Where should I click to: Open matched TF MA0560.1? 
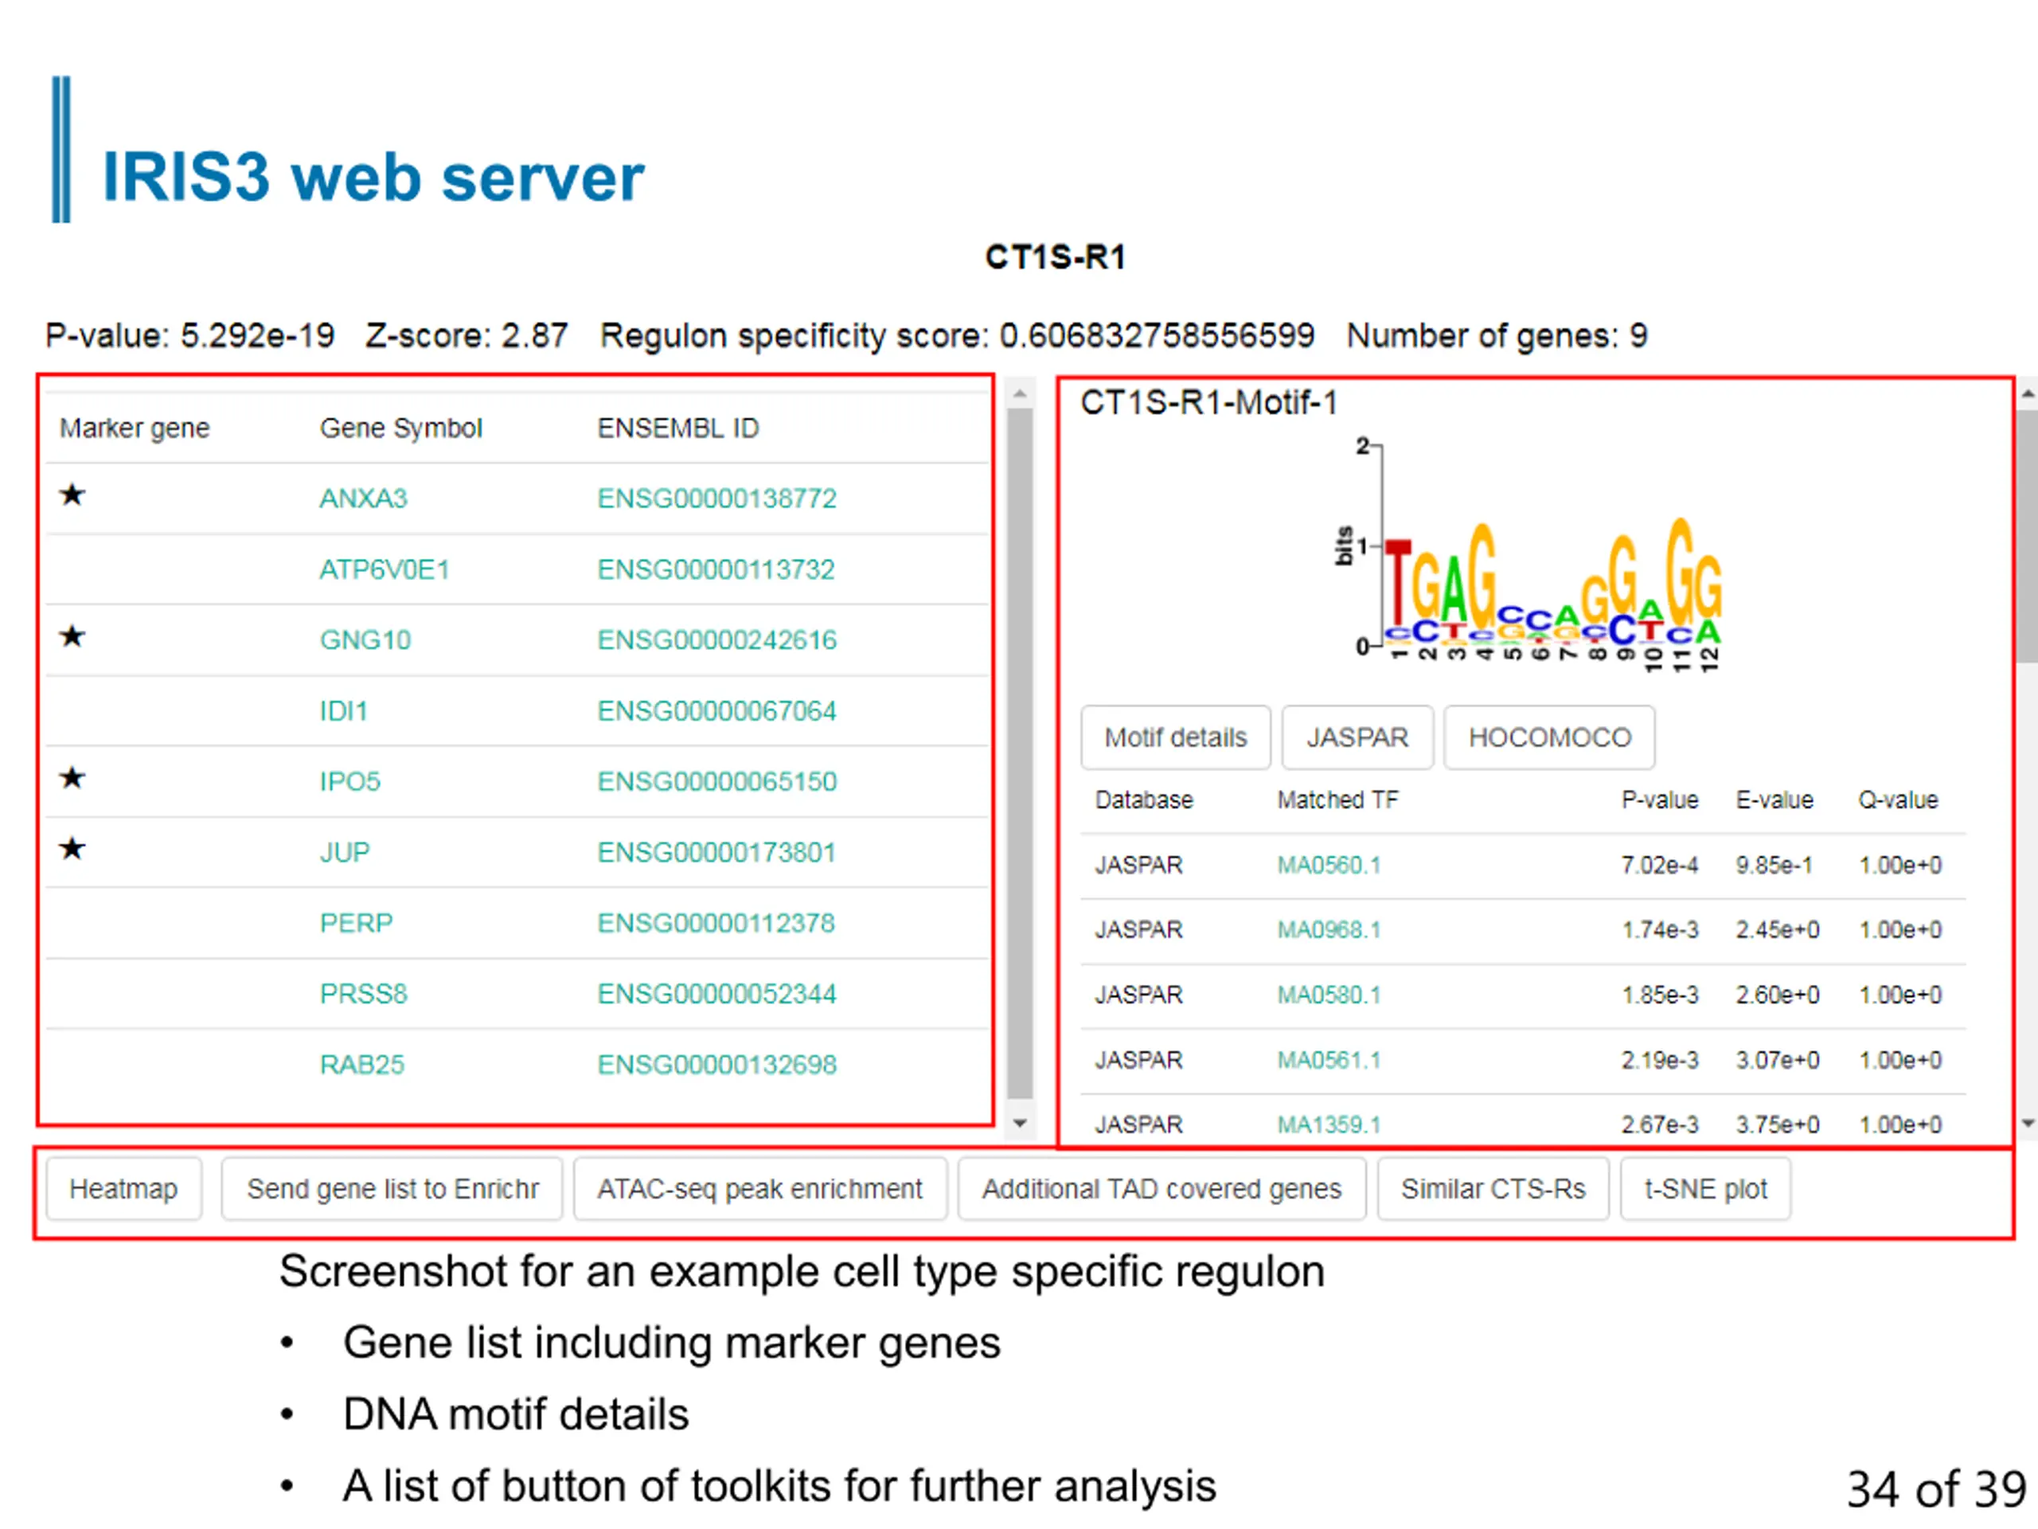(x=1329, y=865)
